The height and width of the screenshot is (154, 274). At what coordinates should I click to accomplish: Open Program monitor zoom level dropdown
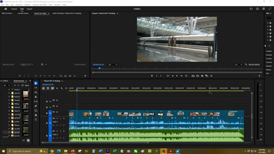coord(113,65)
